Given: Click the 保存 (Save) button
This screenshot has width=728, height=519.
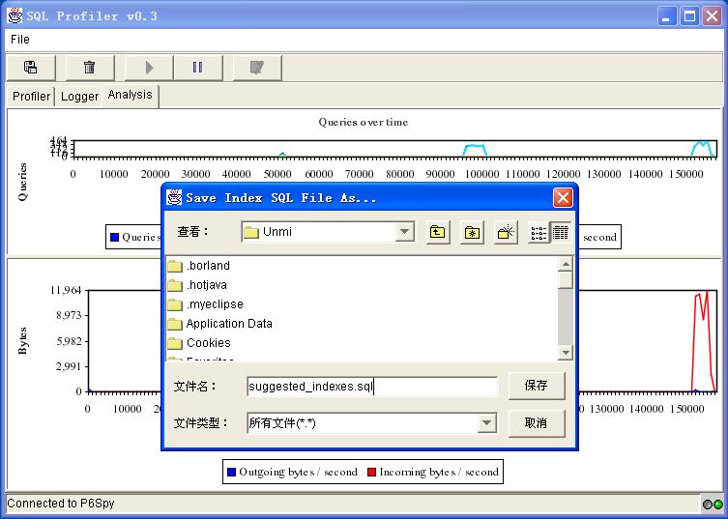Looking at the screenshot, I should 537,386.
